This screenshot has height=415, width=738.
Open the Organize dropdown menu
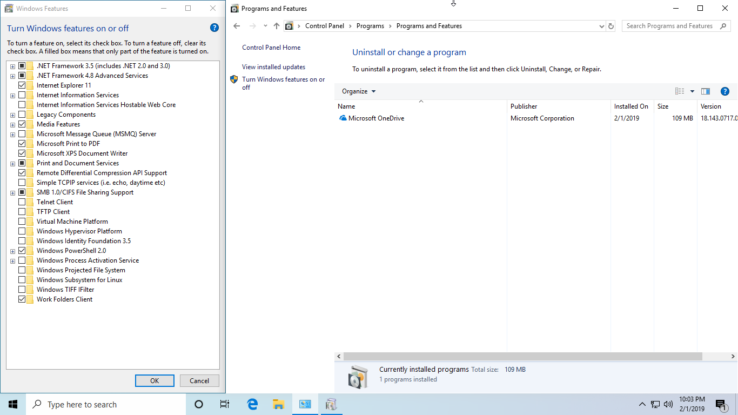(x=359, y=91)
